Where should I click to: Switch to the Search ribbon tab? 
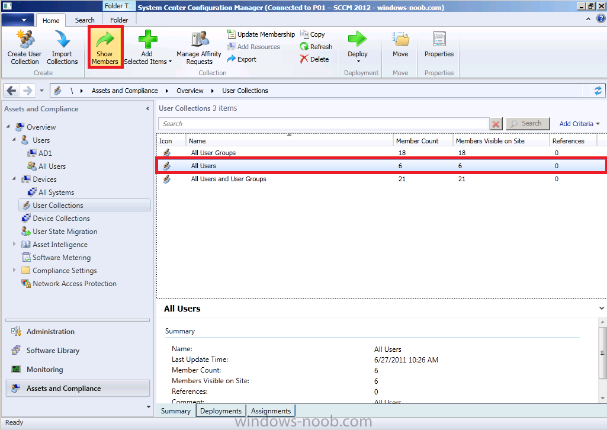[85, 20]
